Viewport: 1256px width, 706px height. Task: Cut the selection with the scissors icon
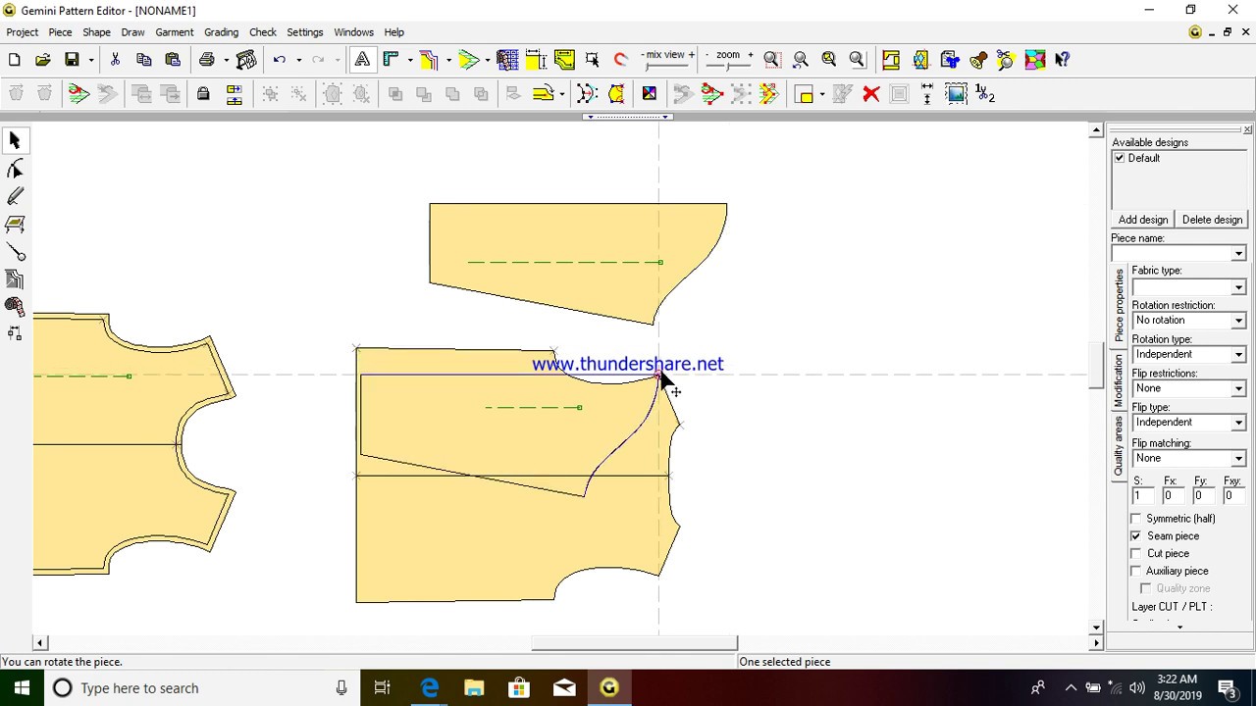(115, 60)
